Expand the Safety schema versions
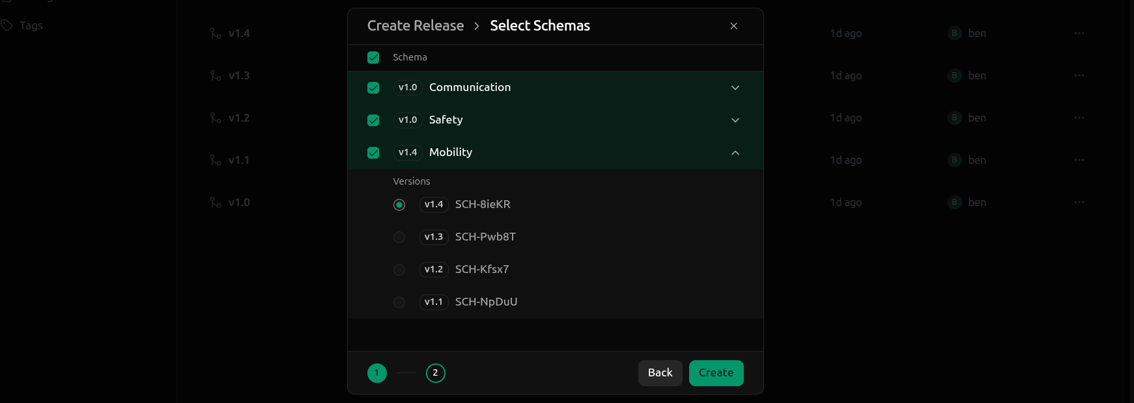 tap(735, 120)
